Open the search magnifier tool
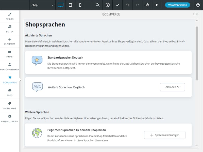The image size is (203, 152). pyautogui.click(x=98, y=5)
